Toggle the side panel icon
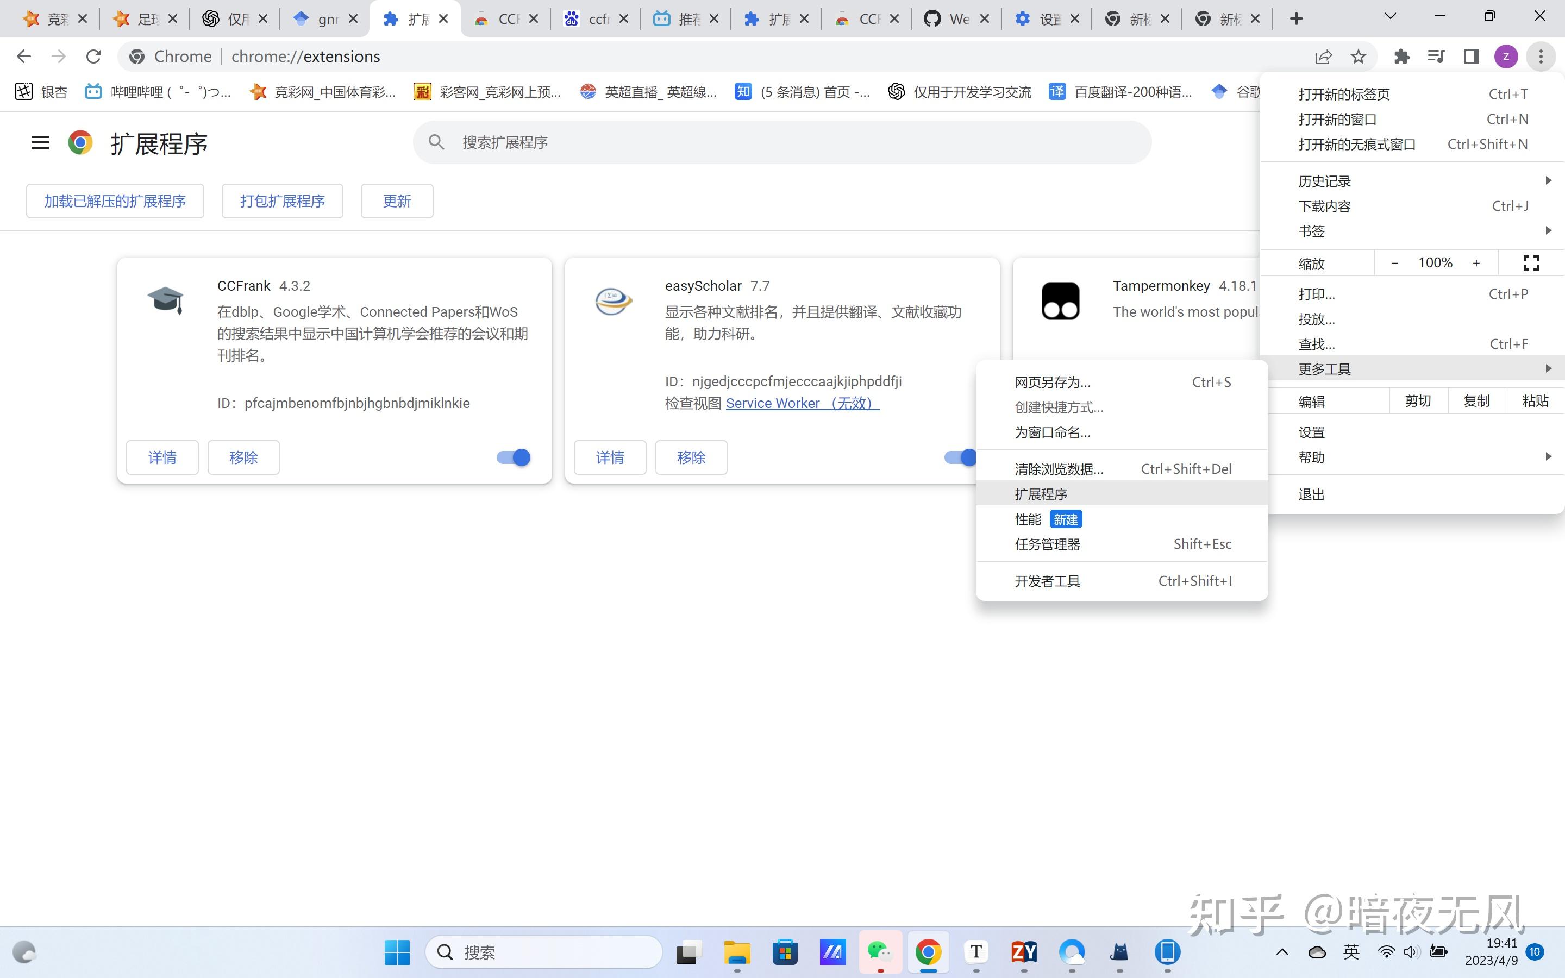Viewport: 1565px width, 978px height. [x=1471, y=57]
